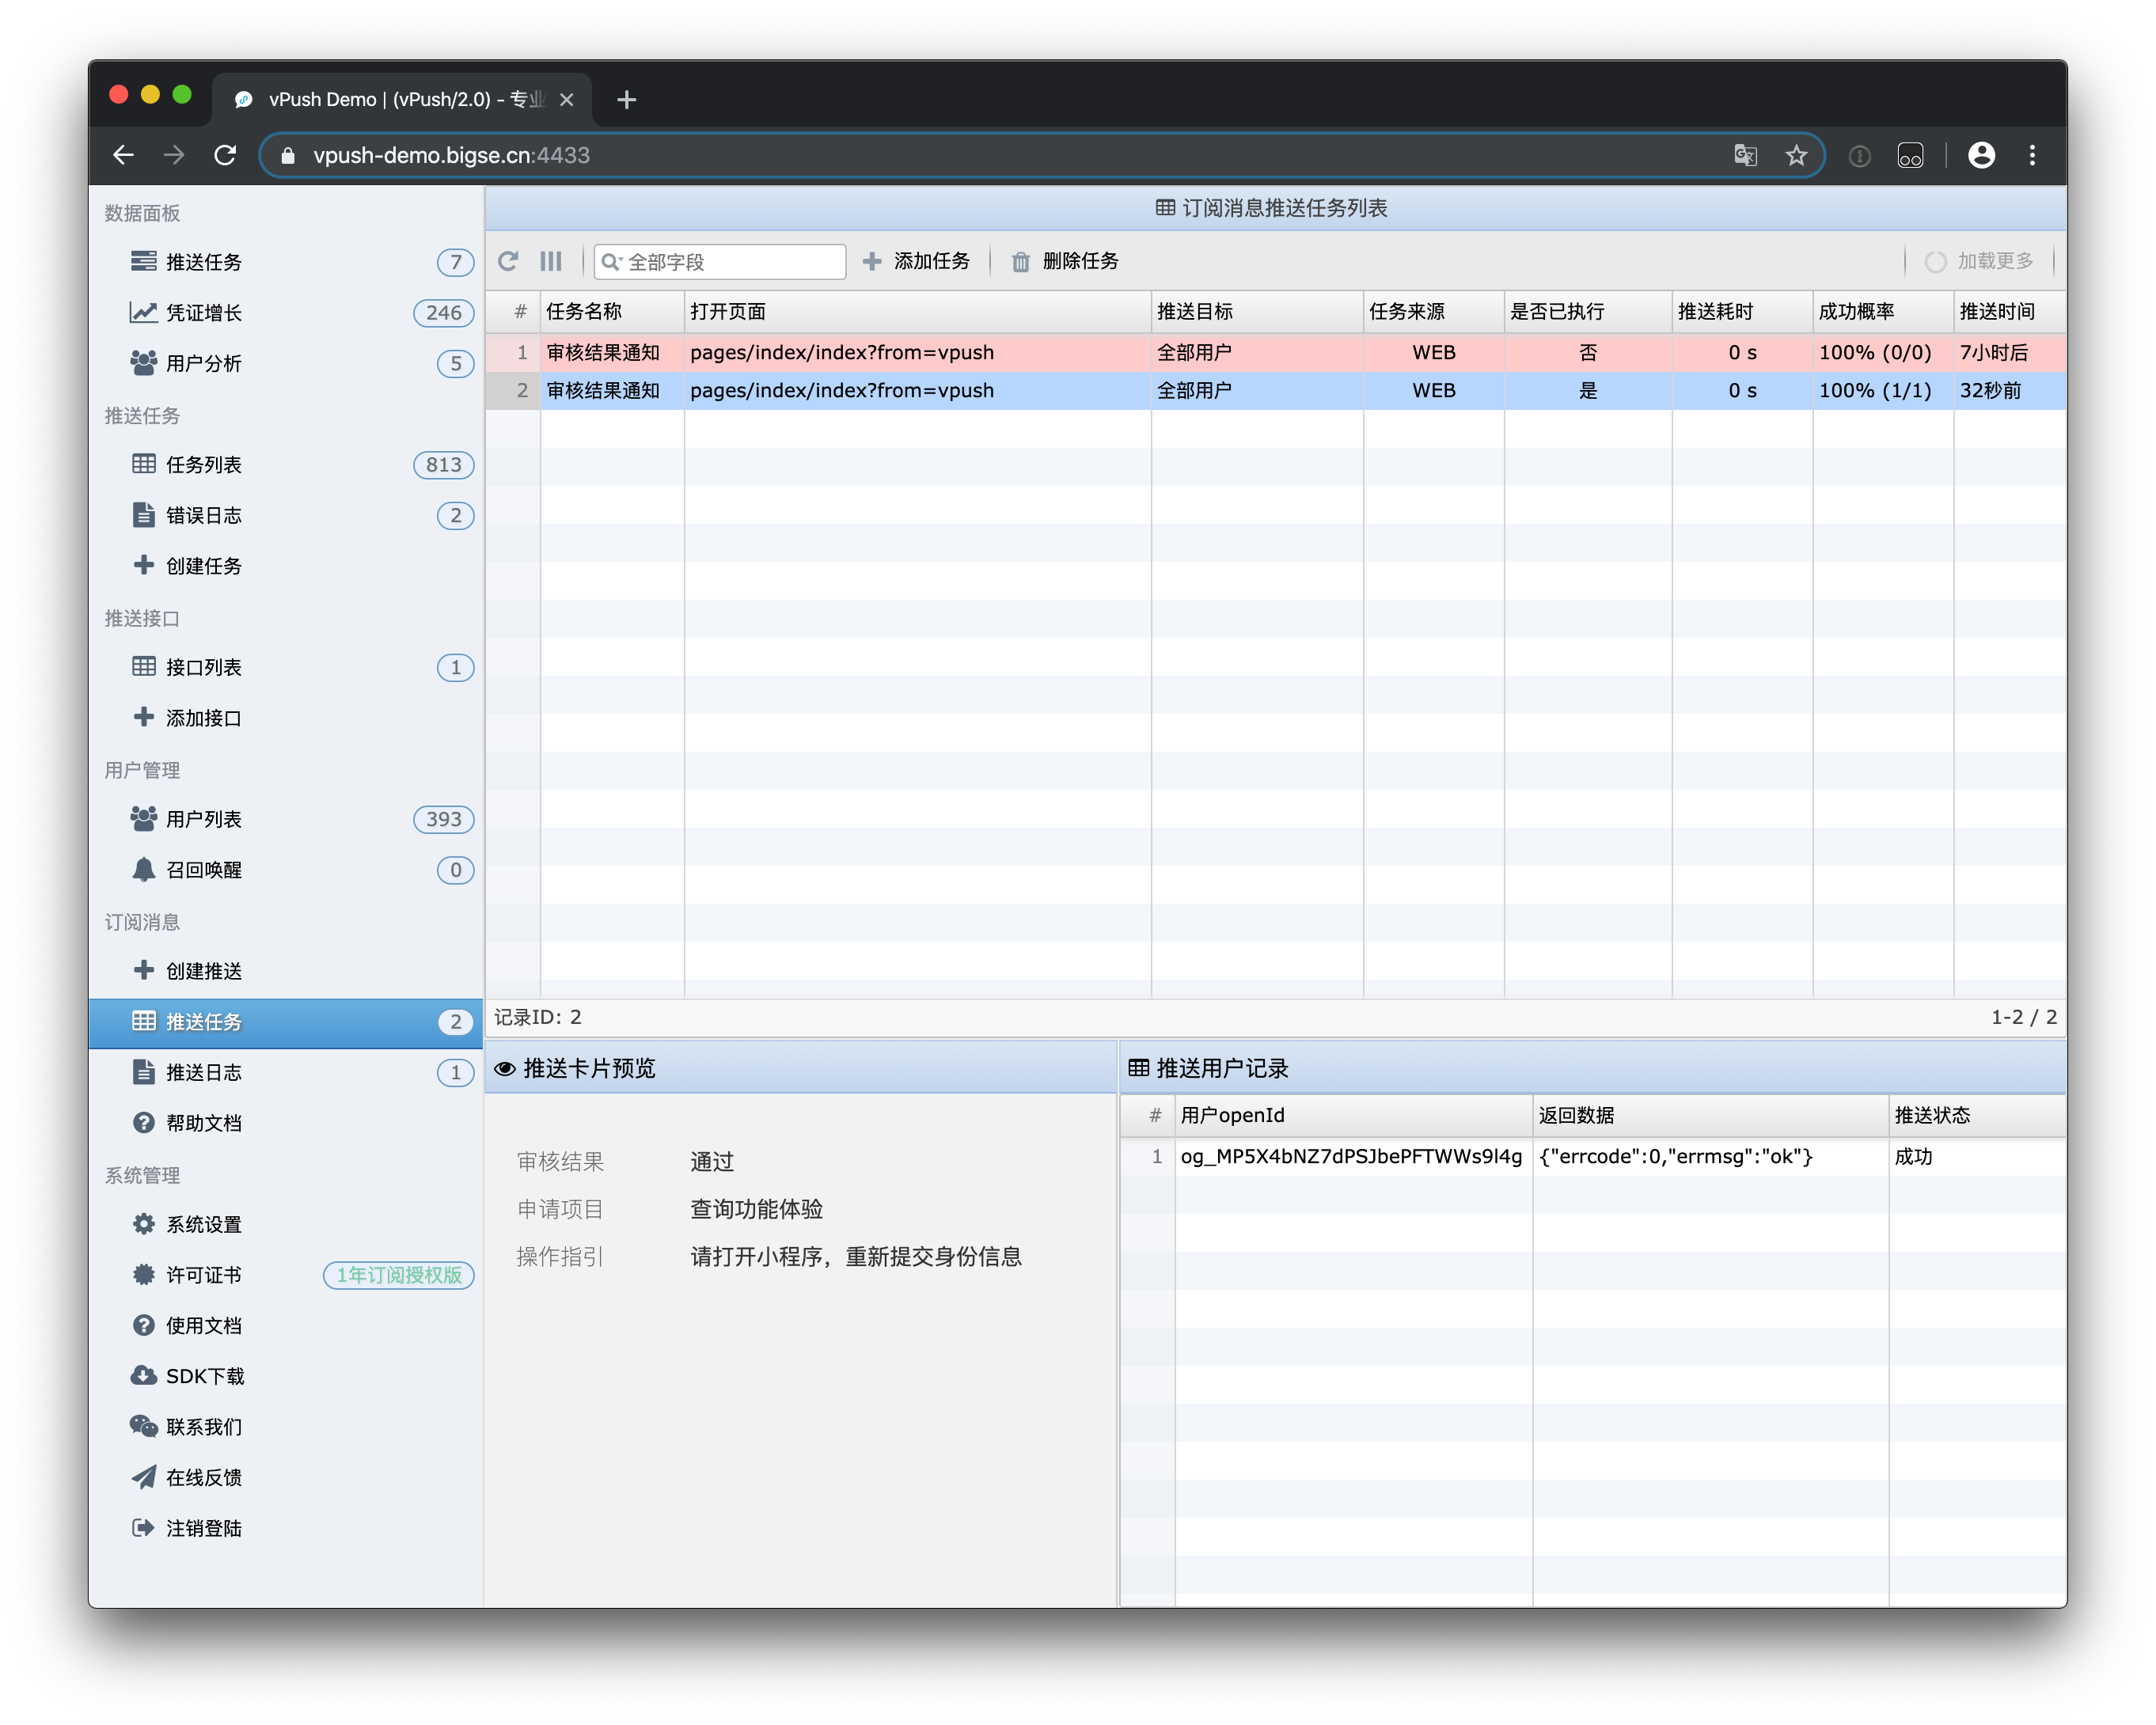Open 推送任务 under 数据面板 in sidebar
The image size is (2156, 1725).
[286, 262]
